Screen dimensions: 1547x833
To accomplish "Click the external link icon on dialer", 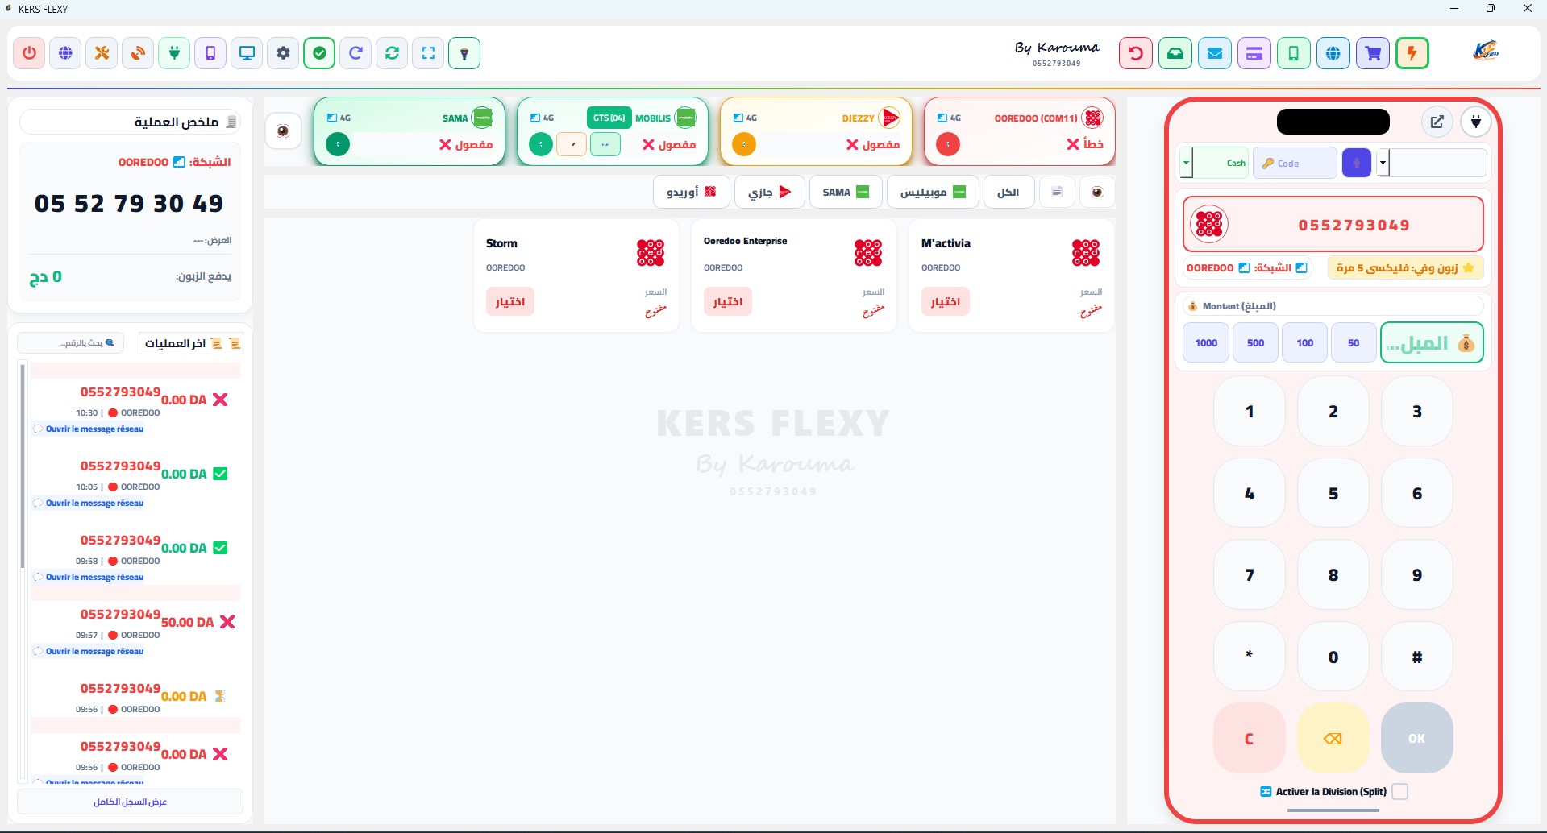I will point(1437,122).
